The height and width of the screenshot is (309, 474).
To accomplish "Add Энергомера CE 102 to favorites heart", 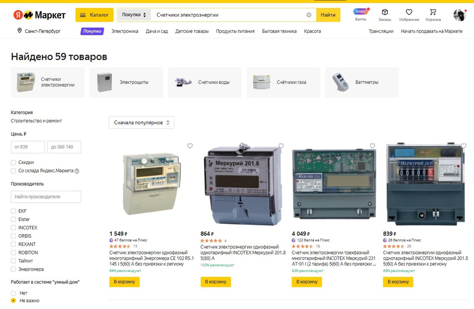I will [190, 146].
